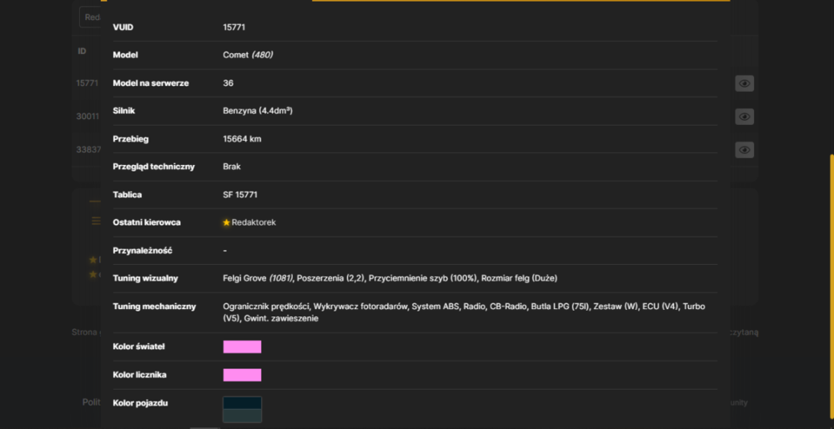The width and height of the screenshot is (834, 429).
Task: Click the Model na serwerze value 36
Action: (x=229, y=82)
